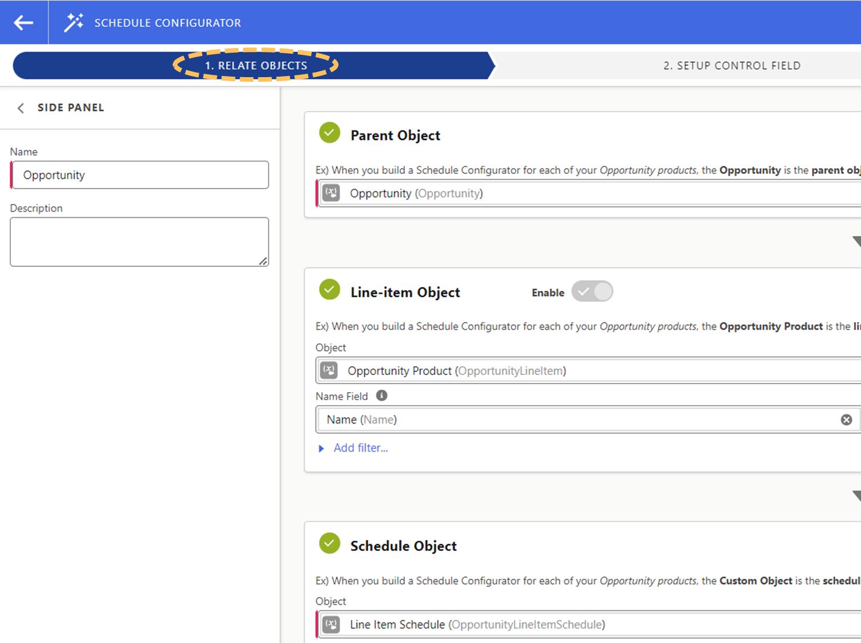Click the Add filter... link
This screenshot has height=643, width=861.
coord(360,448)
